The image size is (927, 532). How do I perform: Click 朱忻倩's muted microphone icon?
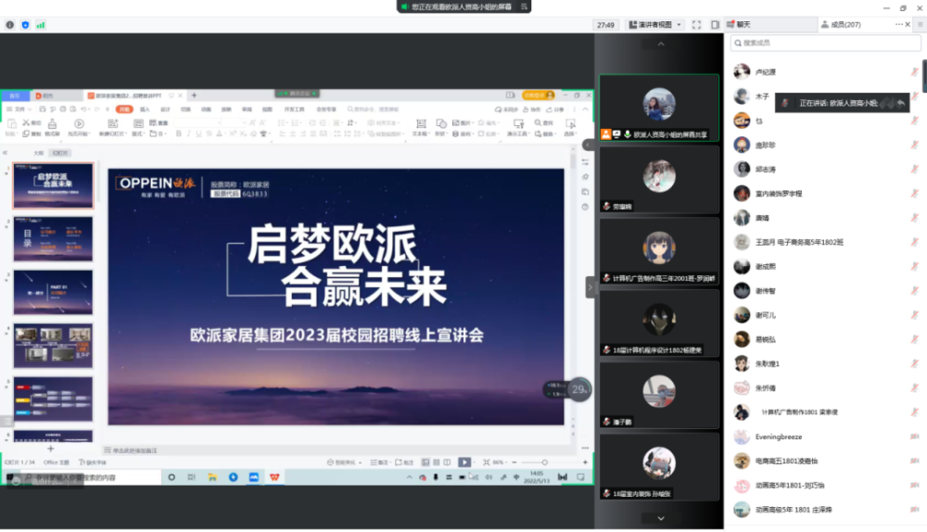point(915,387)
